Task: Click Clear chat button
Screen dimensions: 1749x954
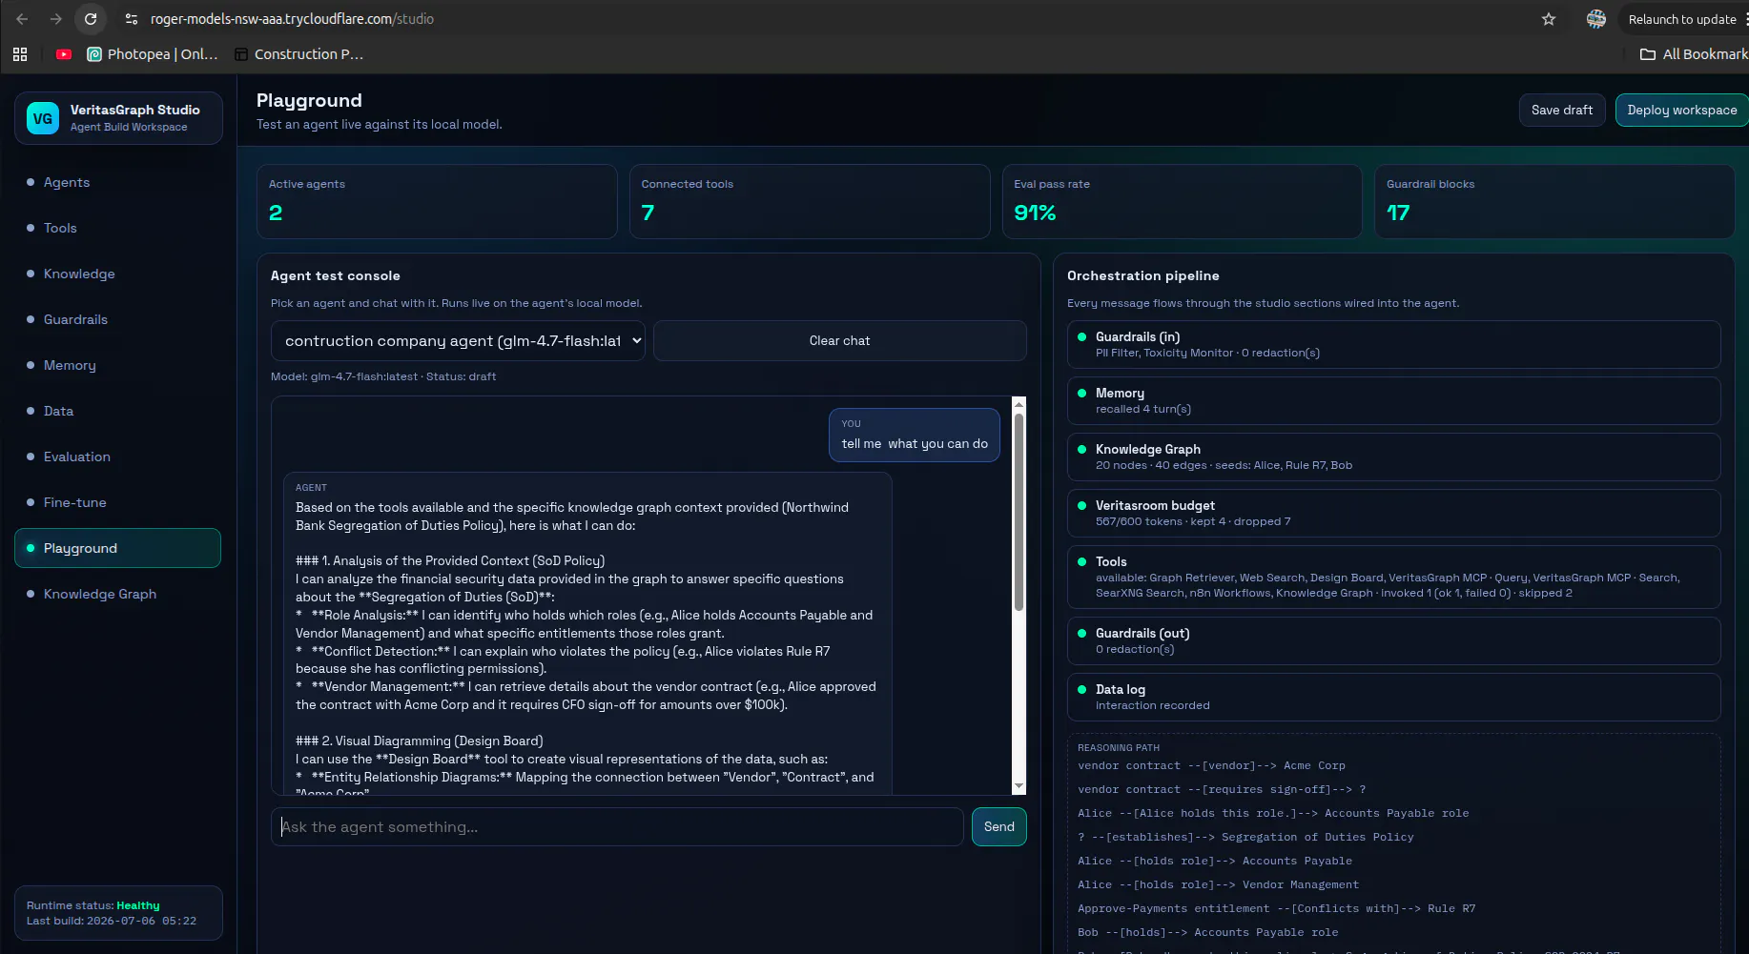Action: tap(839, 340)
